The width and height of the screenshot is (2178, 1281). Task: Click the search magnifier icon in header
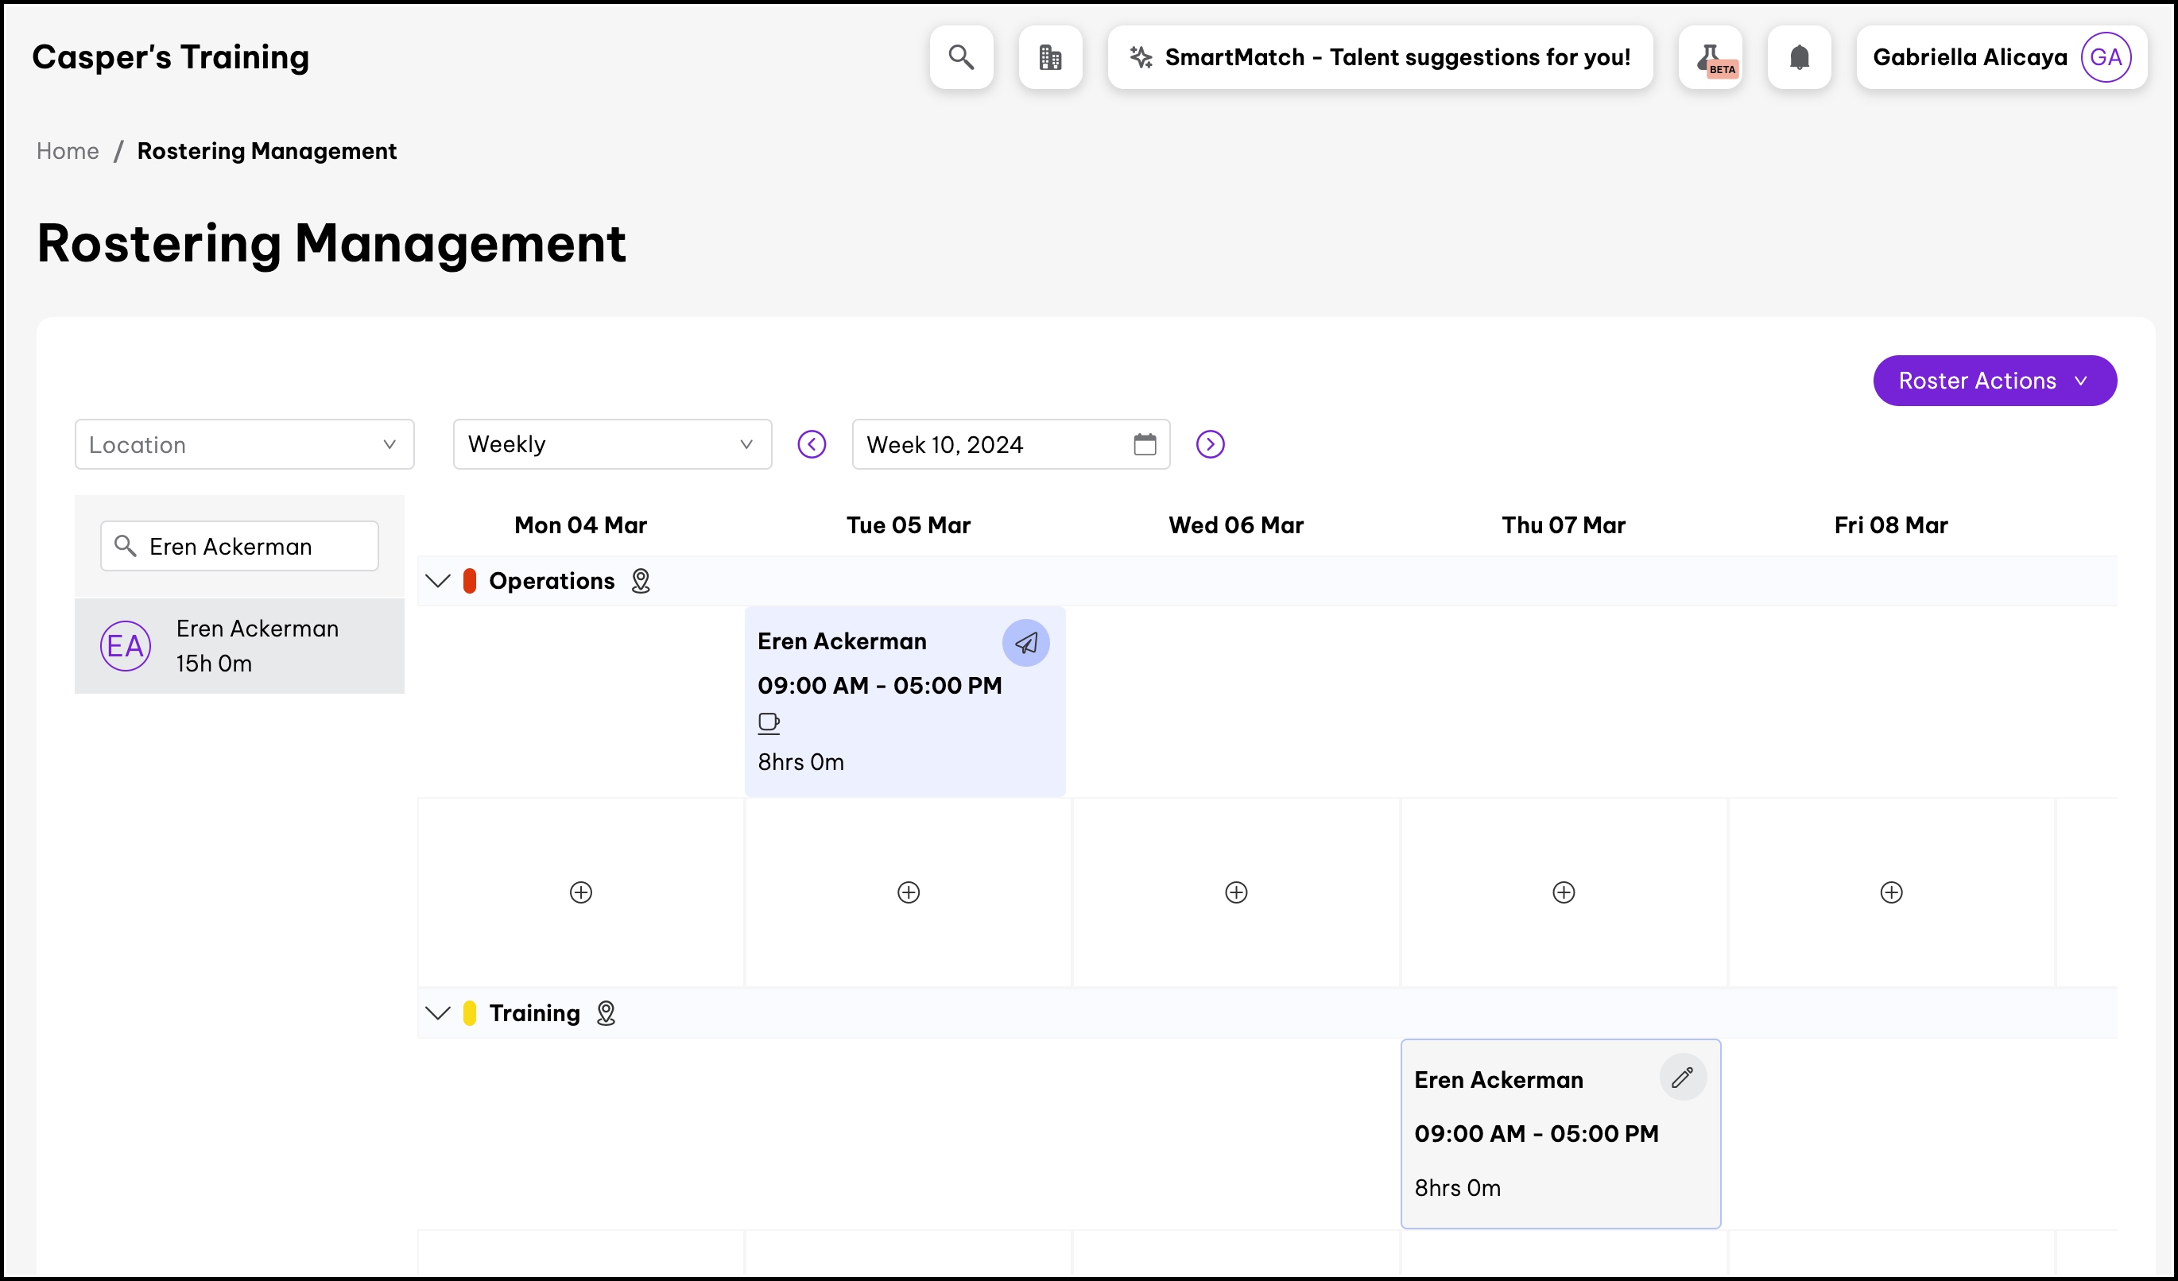[x=961, y=57]
